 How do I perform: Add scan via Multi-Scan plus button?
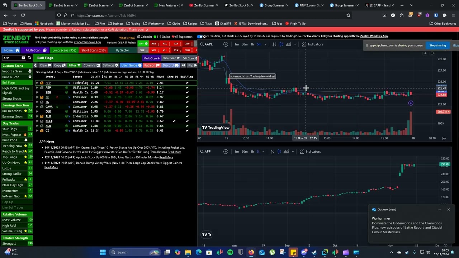(151, 58)
